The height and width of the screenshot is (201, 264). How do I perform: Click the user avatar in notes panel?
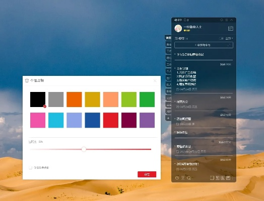178,28
